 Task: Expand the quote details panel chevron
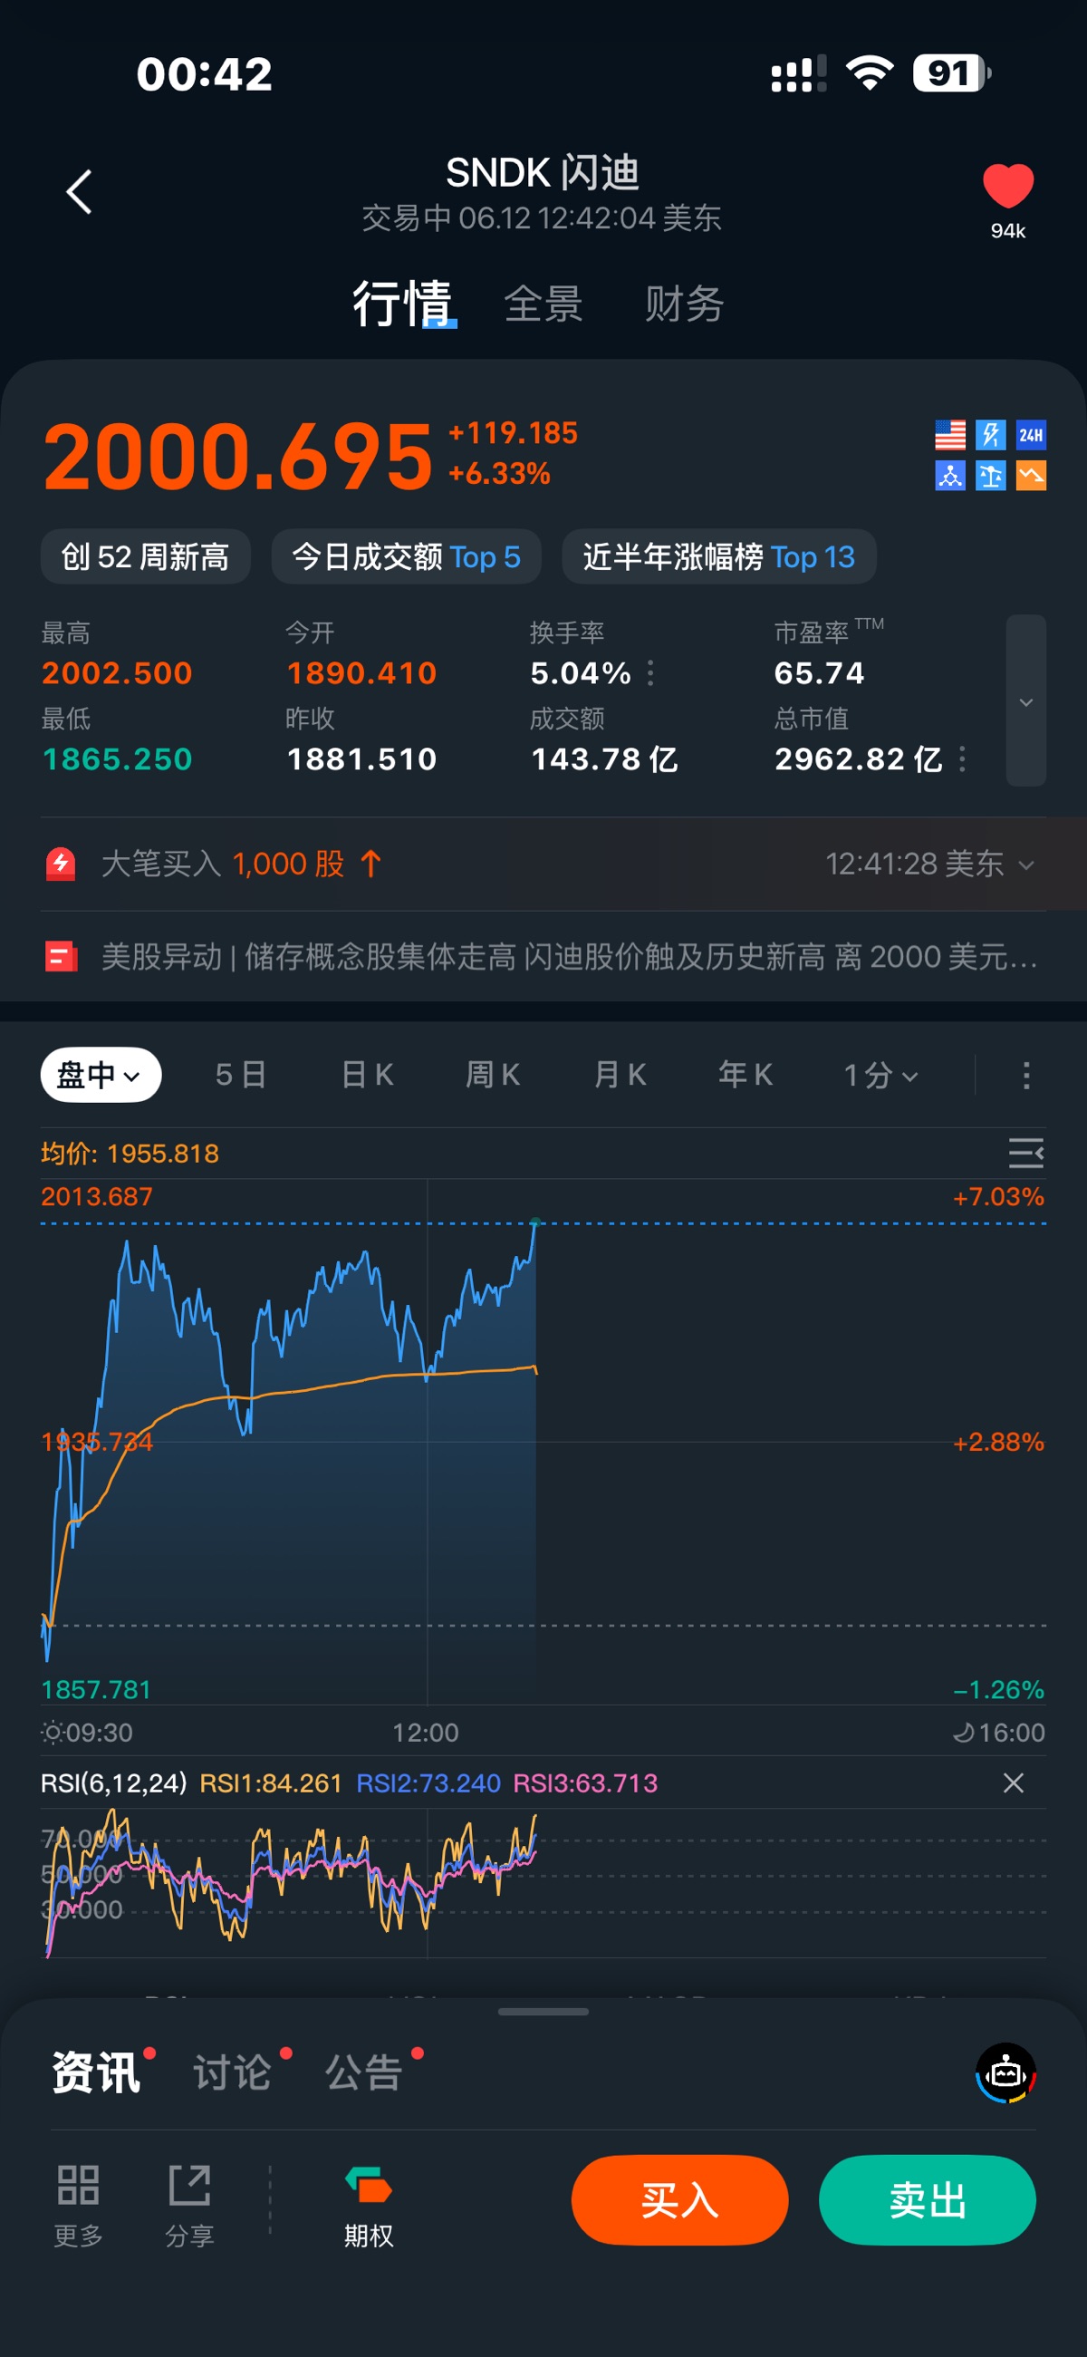click(x=1026, y=700)
